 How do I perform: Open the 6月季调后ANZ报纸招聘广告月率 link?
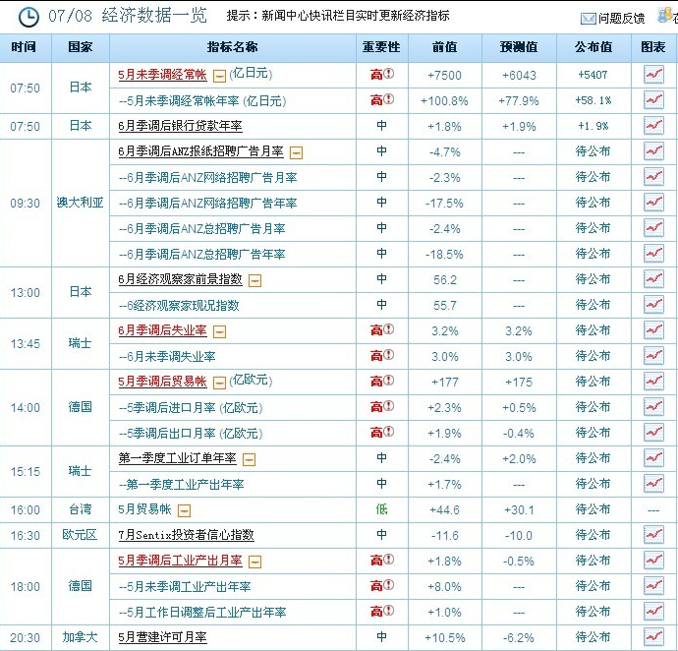(x=200, y=151)
